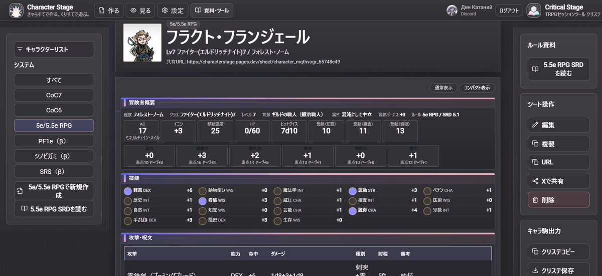
Task: Switch to 通常表示 normal view
Action: [443, 88]
